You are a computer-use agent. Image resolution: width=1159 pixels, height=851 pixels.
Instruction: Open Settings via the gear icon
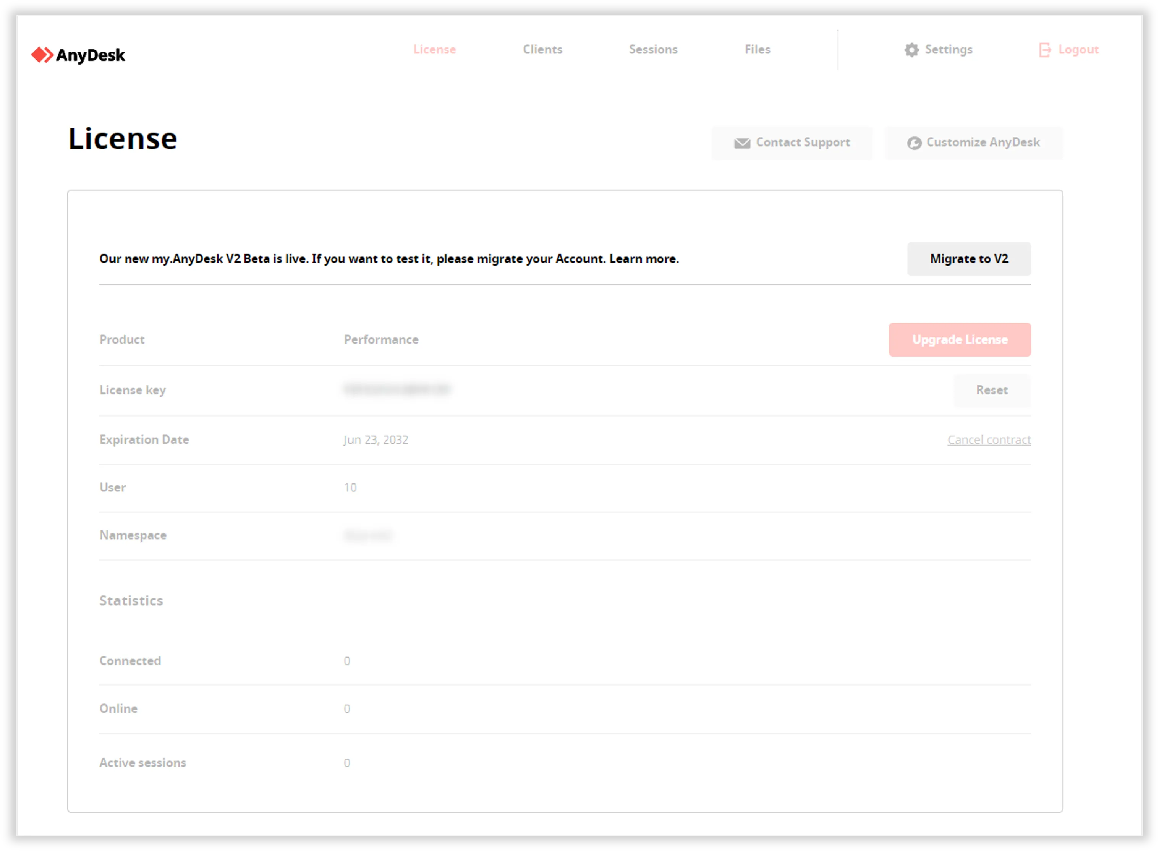point(911,49)
